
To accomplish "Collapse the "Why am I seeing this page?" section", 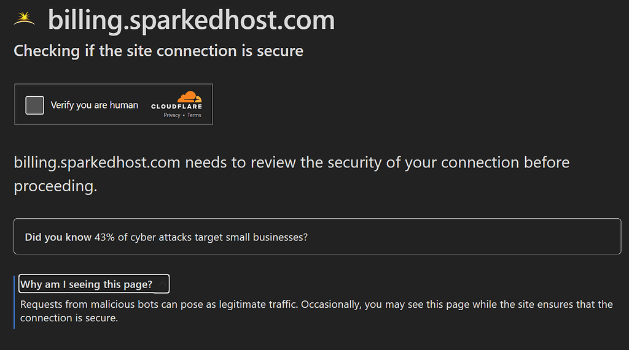I will [x=94, y=284].
